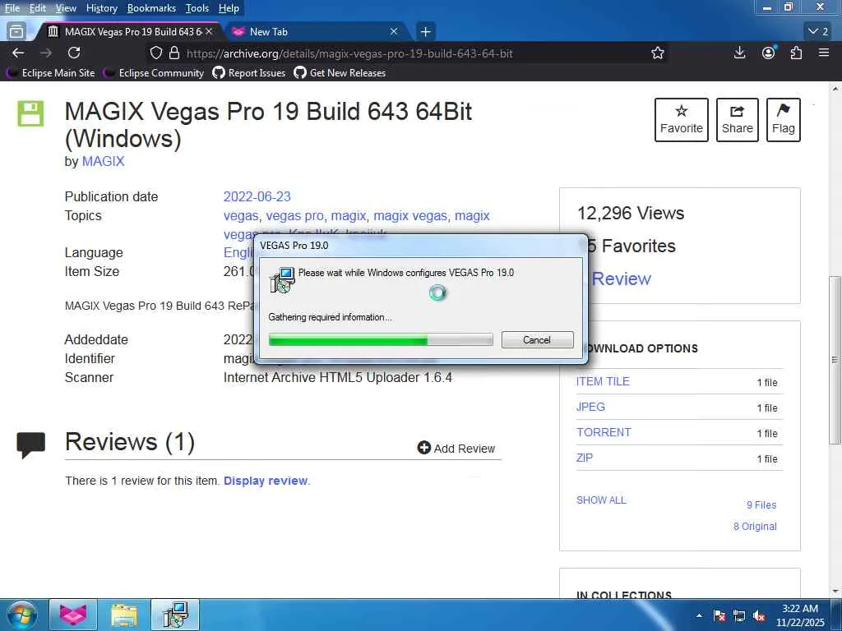Click the page vertical scrollbar thumb
This screenshot has width=842, height=631.
click(835, 360)
